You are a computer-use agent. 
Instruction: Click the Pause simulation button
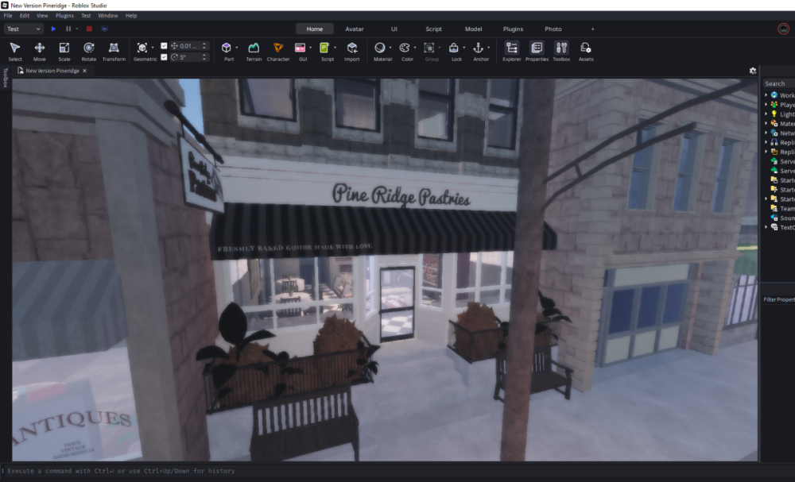(x=68, y=29)
